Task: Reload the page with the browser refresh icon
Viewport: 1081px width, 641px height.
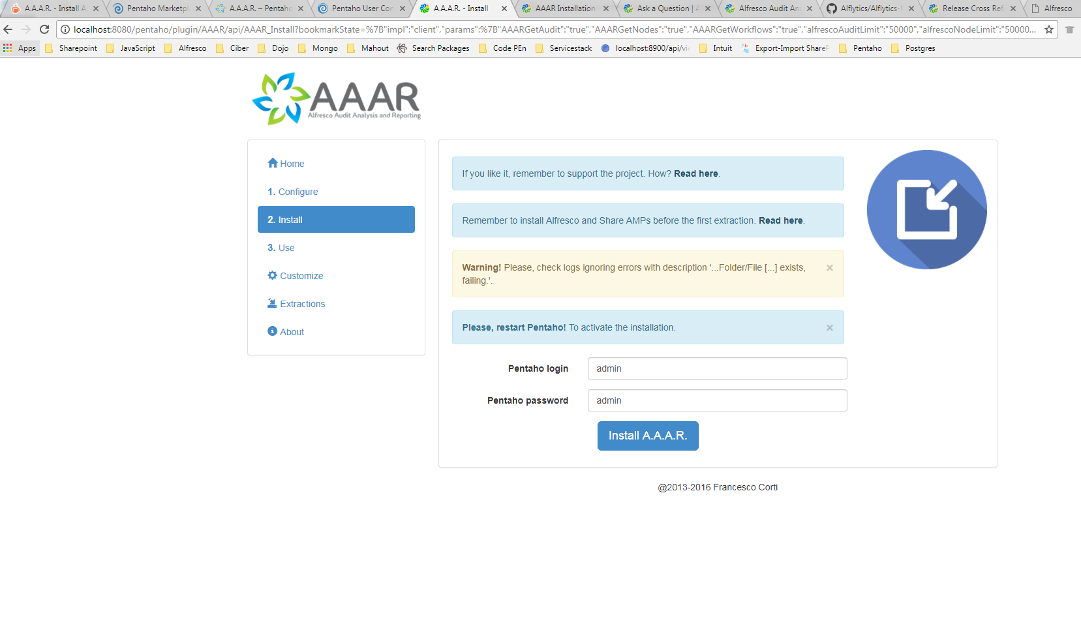Action: point(44,29)
